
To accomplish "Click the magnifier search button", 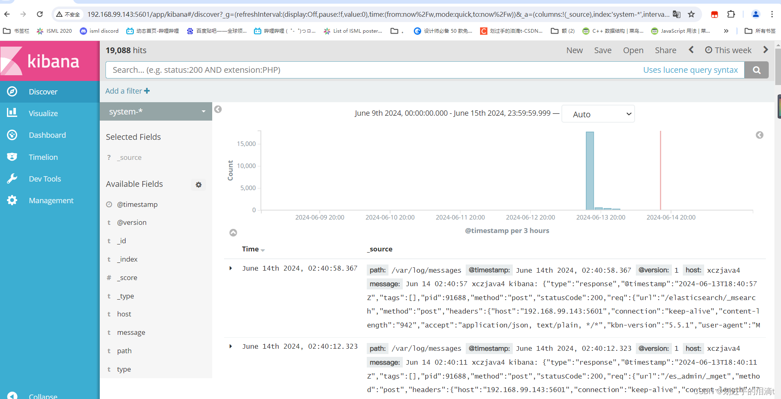I will [x=756, y=70].
